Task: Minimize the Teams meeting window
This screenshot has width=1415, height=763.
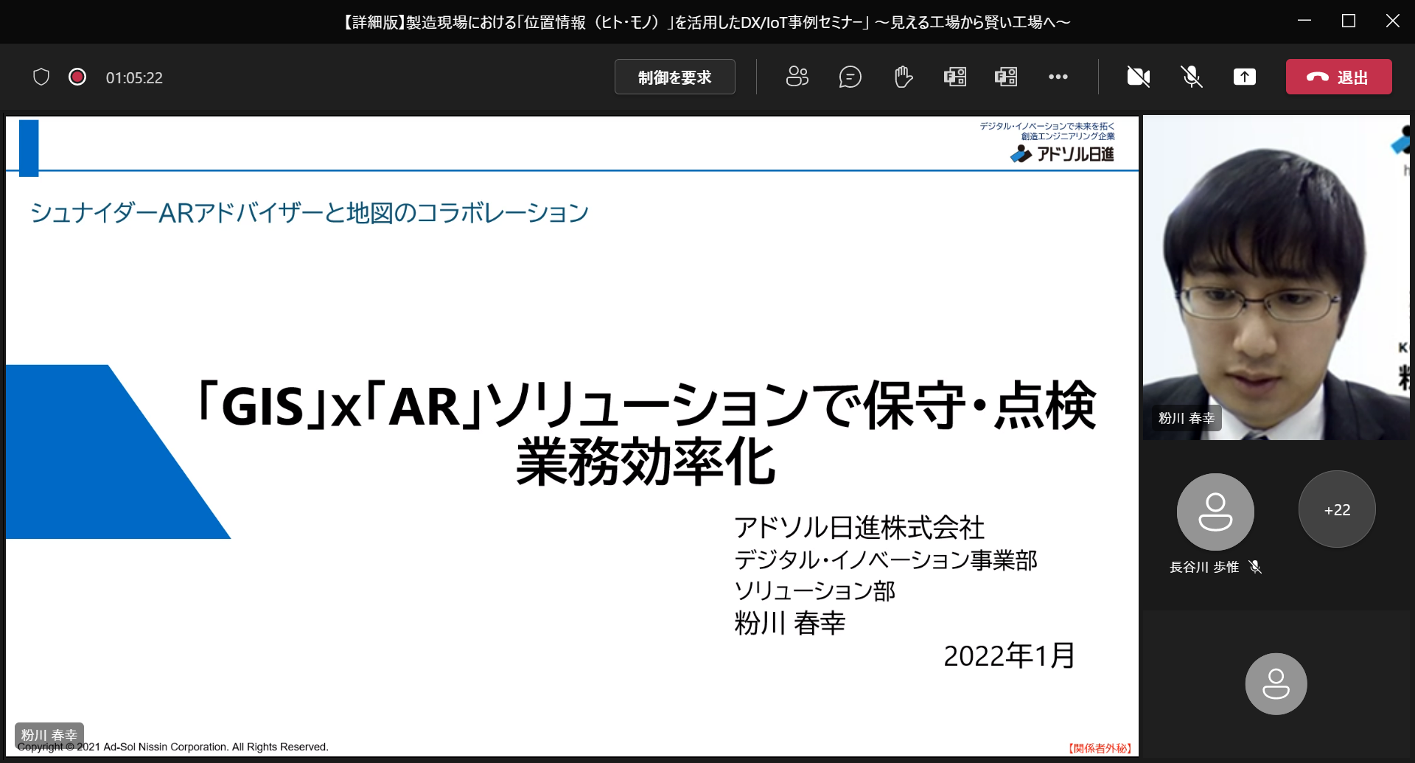Action: (1304, 21)
